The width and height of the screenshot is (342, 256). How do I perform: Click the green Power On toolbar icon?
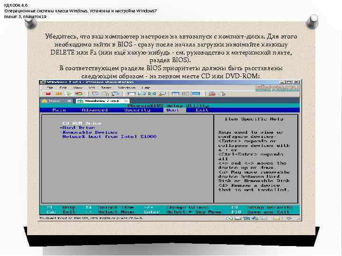(69, 93)
